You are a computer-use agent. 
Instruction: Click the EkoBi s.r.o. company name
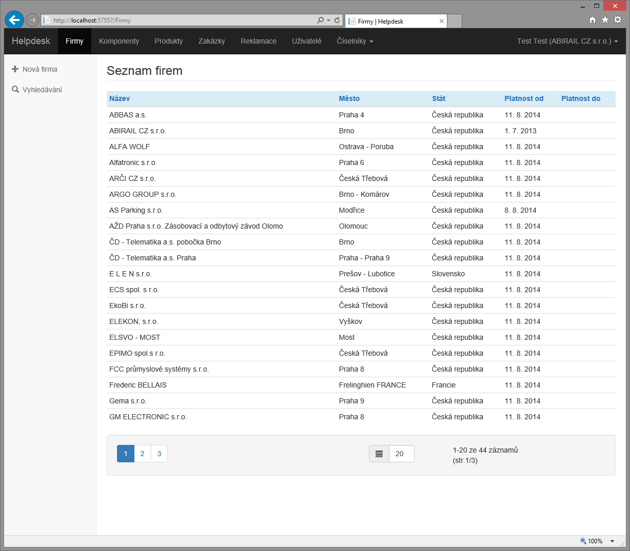pyautogui.click(x=127, y=305)
